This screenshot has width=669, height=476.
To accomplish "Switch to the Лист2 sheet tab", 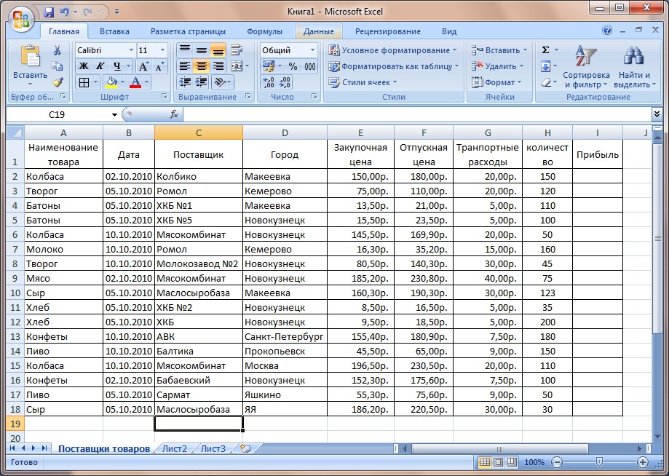I will coord(175,448).
